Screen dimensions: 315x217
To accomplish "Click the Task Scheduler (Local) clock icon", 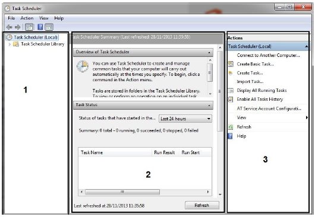I will click(x=9, y=37).
